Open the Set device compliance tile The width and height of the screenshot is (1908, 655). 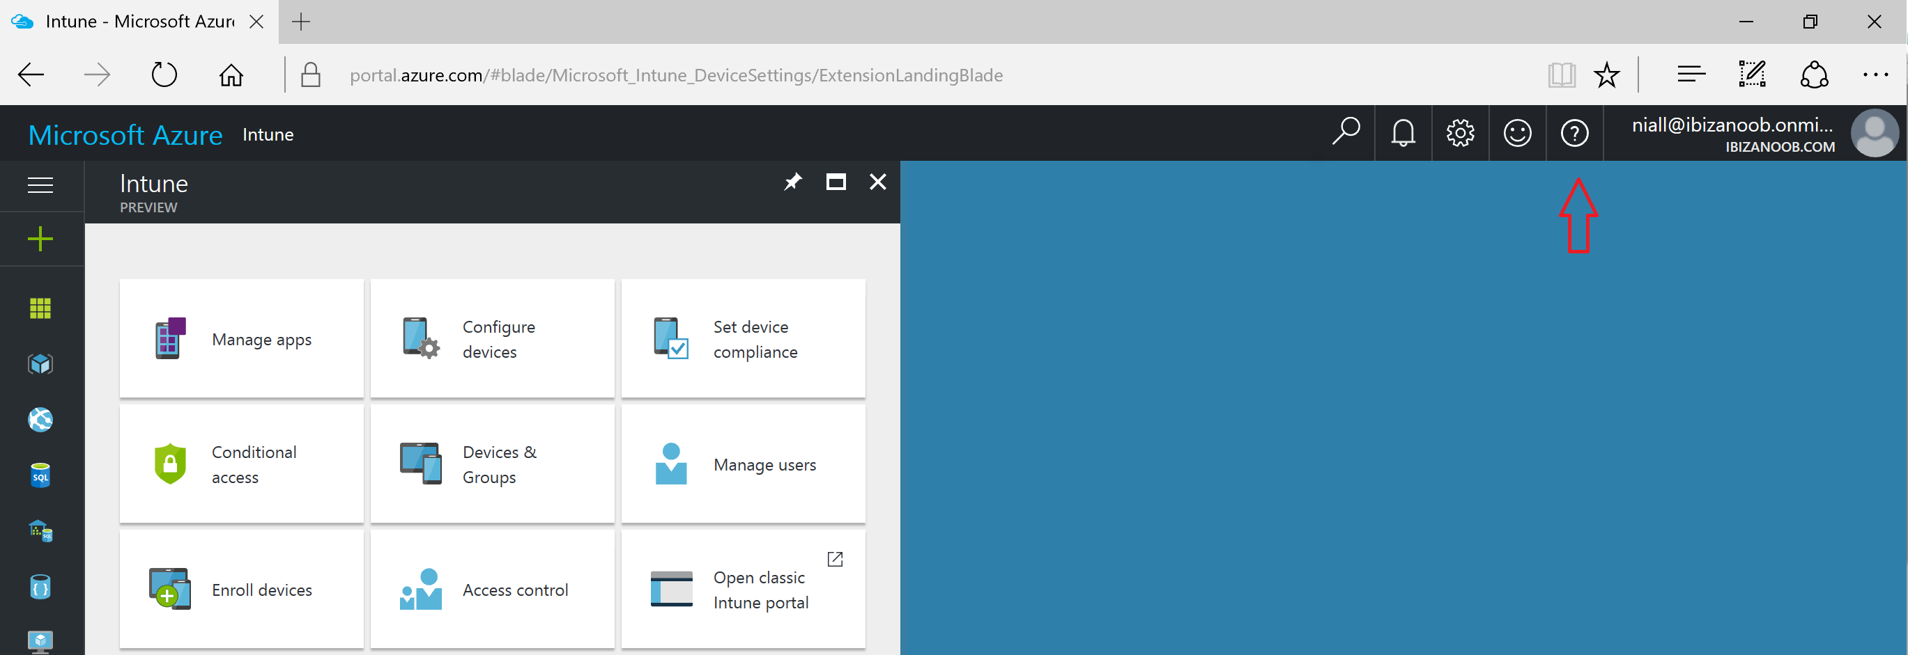[744, 339]
